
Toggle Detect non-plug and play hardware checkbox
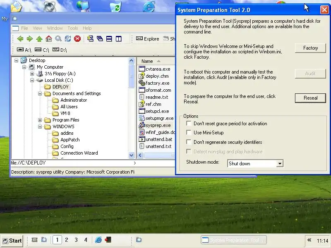(189, 151)
